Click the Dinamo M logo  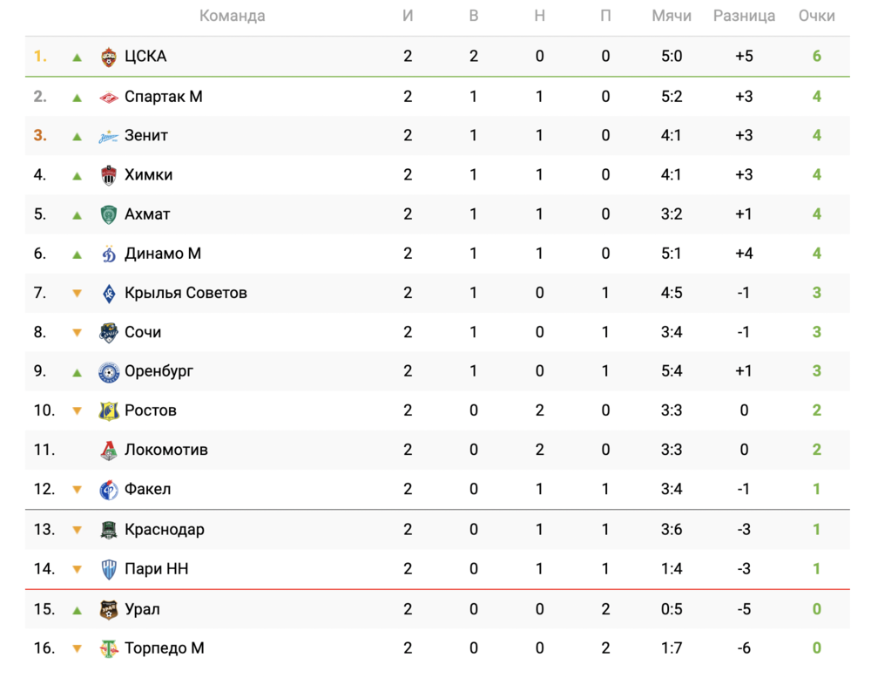(108, 254)
